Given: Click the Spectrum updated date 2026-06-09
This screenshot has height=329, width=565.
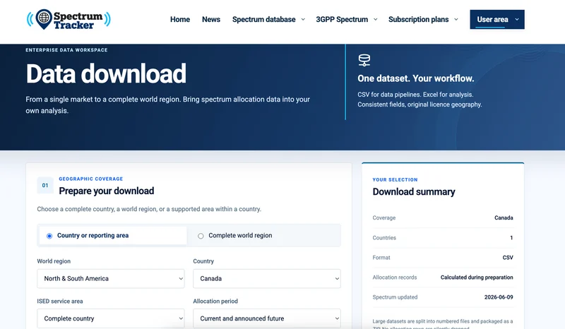Looking at the screenshot, I should [499, 297].
